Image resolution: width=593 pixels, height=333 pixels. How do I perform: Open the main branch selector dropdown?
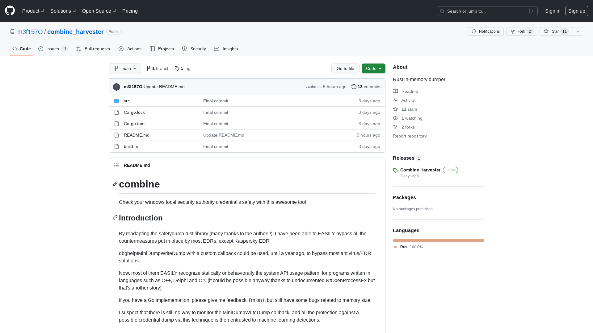[x=125, y=68]
